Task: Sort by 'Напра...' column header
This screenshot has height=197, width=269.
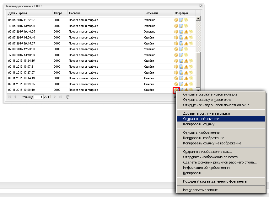Action: tap(60, 13)
